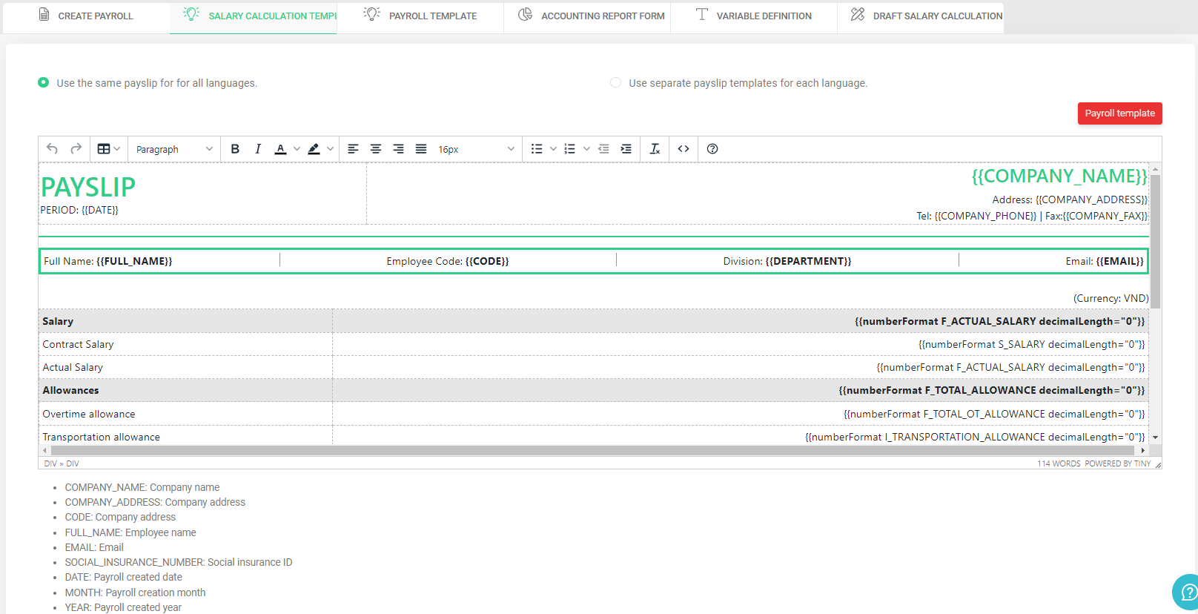The image size is (1198, 614).
Task: Undo the last edit in editor
Action: click(52, 149)
